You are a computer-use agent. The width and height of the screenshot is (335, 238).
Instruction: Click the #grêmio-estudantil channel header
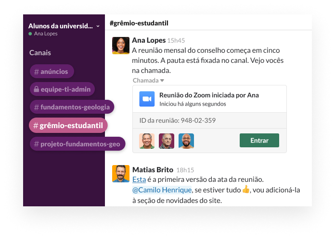tap(139, 23)
